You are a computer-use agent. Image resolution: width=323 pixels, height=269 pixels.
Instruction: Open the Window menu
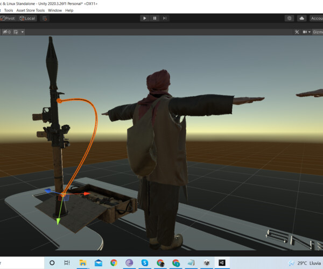point(55,10)
